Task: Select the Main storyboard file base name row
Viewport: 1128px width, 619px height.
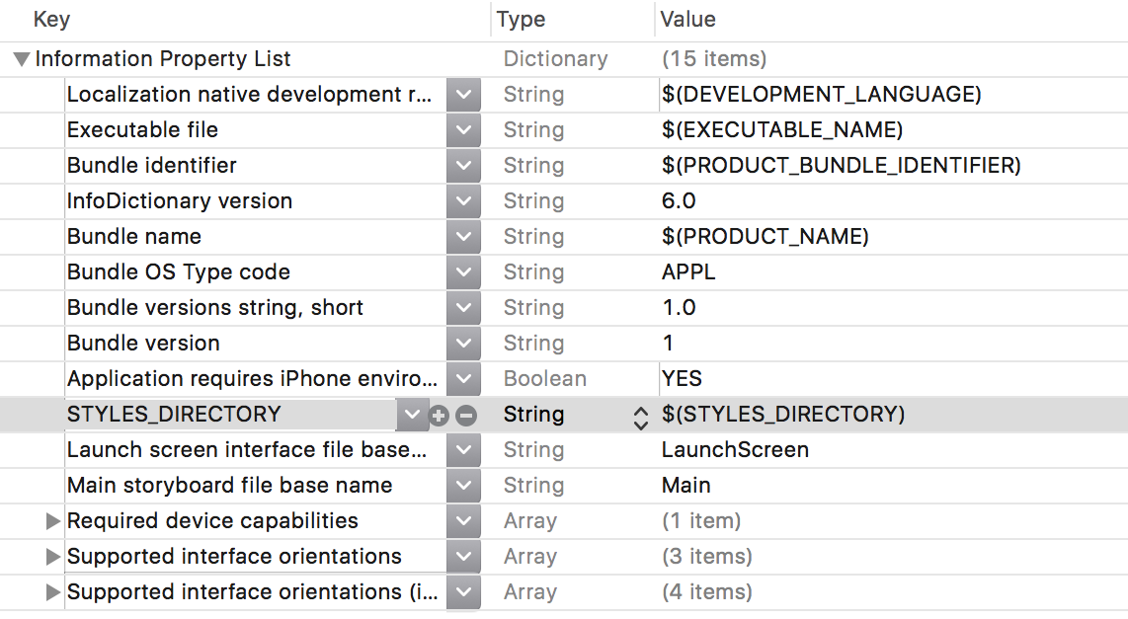Action: click(x=229, y=486)
